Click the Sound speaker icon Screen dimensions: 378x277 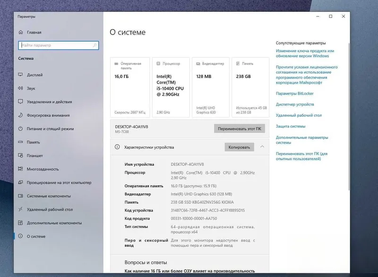pos(20,88)
